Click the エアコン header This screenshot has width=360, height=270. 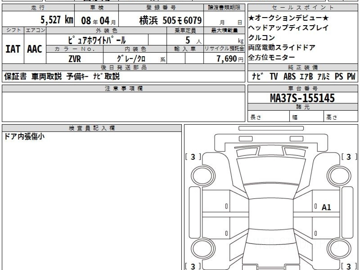35,31
